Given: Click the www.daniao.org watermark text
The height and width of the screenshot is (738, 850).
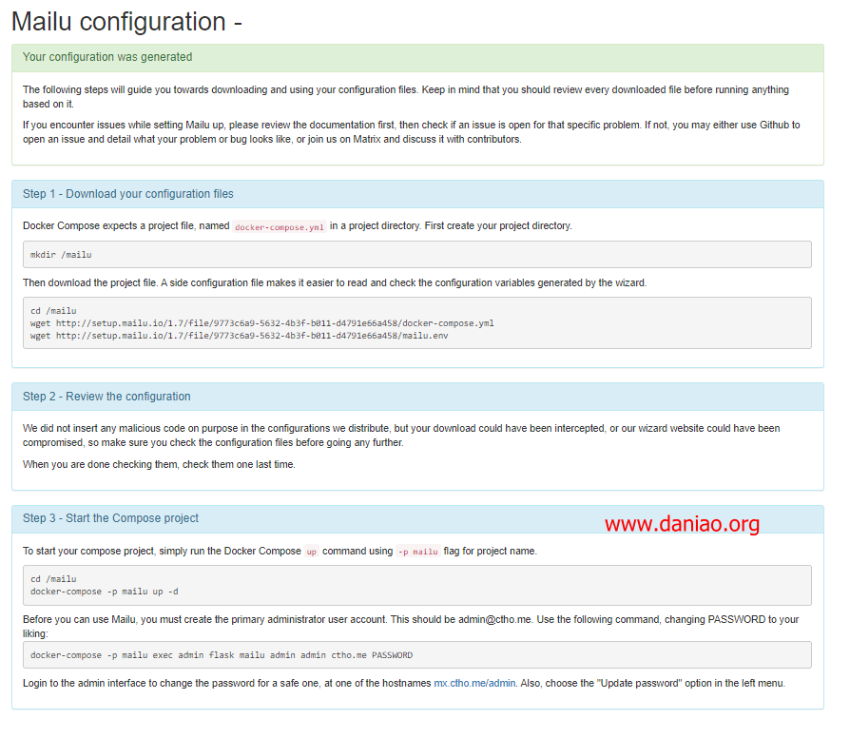Looking at the screenshot, I should pos(682,524).
